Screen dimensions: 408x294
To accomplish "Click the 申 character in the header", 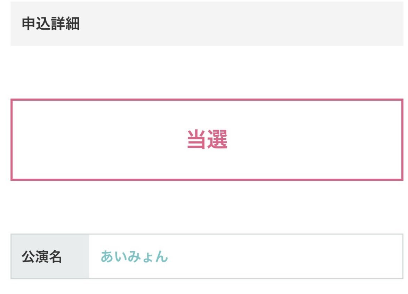I will click(29, 24).
